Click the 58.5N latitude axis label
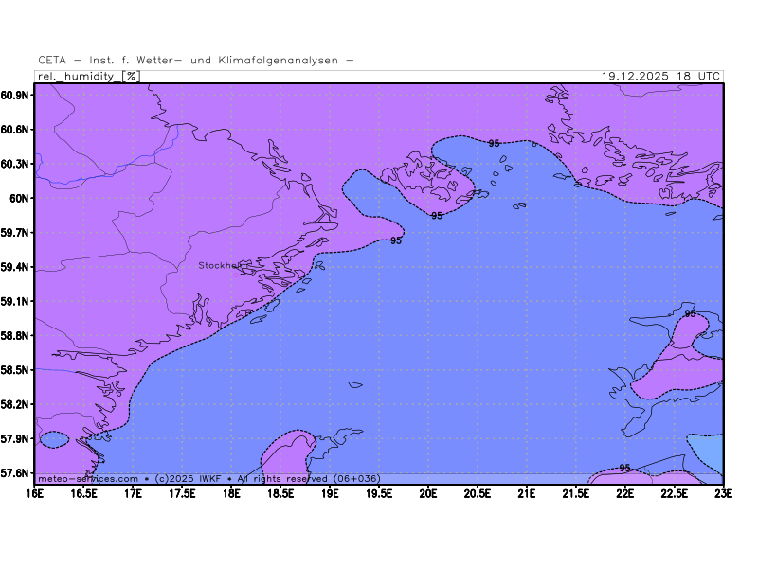Viewport: 758px width, 568px height. [16, 370]
